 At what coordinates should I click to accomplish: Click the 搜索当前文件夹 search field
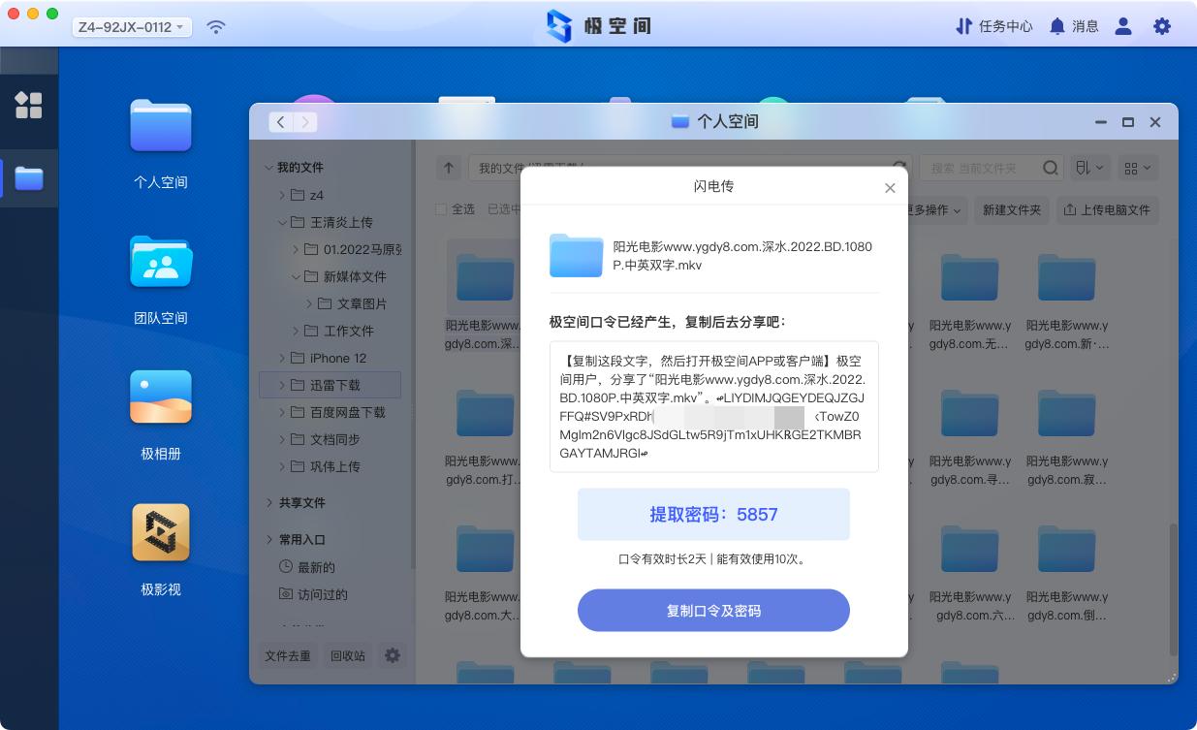tap(979, 167)
